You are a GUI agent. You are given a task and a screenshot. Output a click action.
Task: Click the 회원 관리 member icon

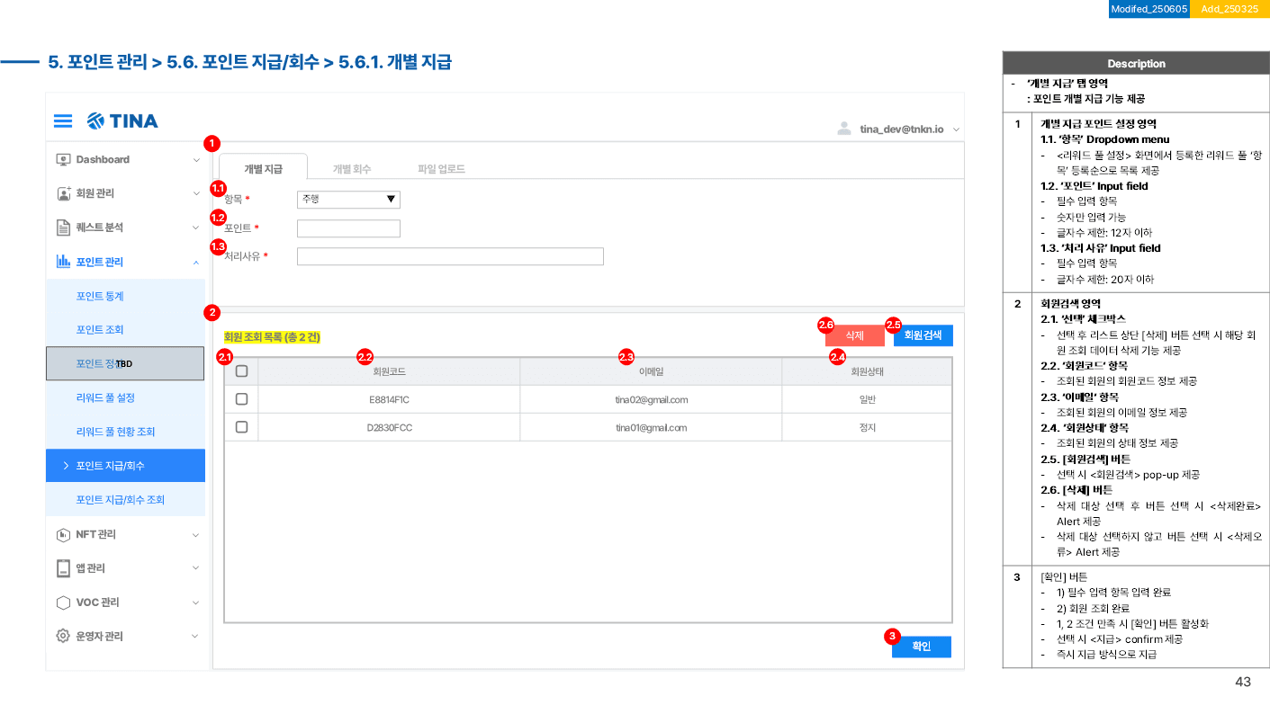pos(63,193)
